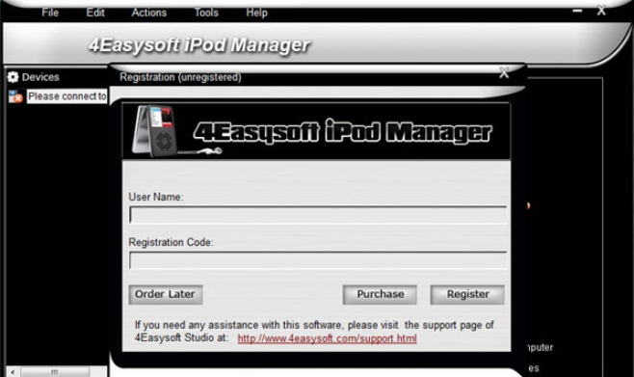Click the Registration Code input field
This screenshot has height=377, width=634.
point(318,260)
